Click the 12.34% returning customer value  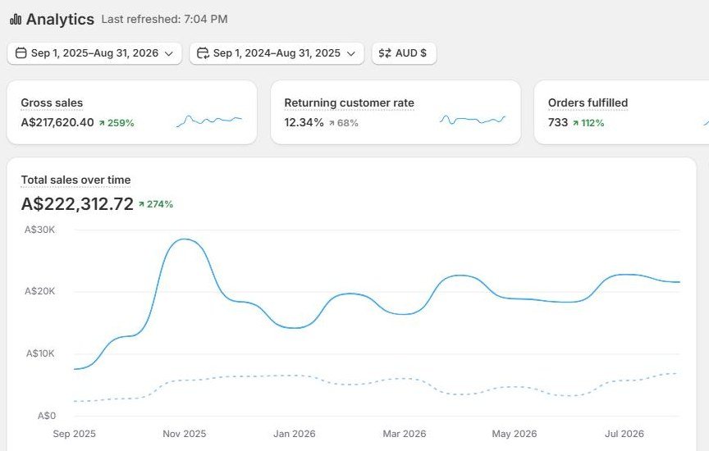pos(304,122)
